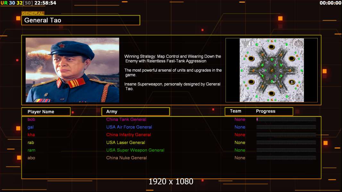Click the Army column header

(x=135, y=112)
